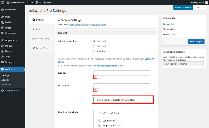Select the Version 3 radio button

[95, 46]
